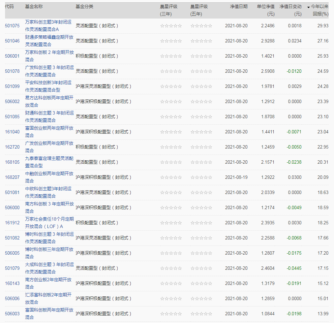The height and width of the screenshot is (323, 334).
Task: Open 富国创业板两年定期开放混合 fund
Action: click(x=49, y=132)
